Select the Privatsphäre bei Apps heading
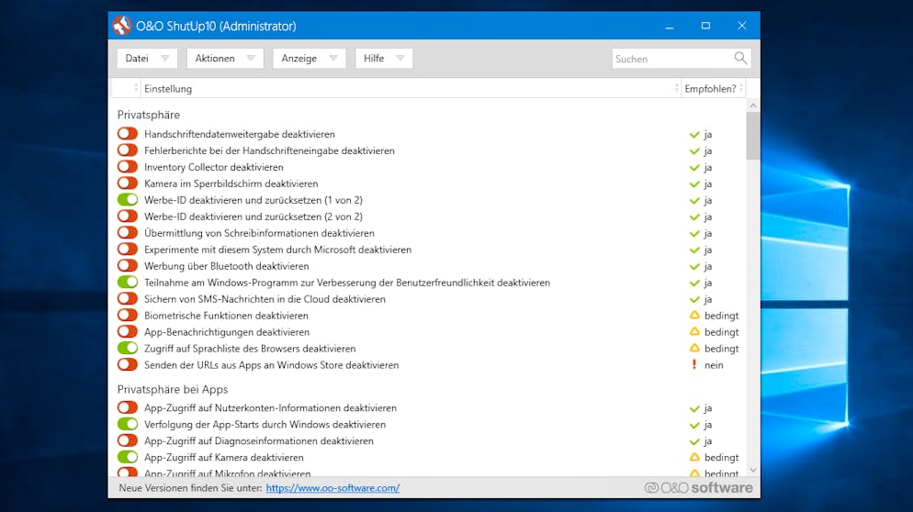The image size is (913, 512). (173, 389)
